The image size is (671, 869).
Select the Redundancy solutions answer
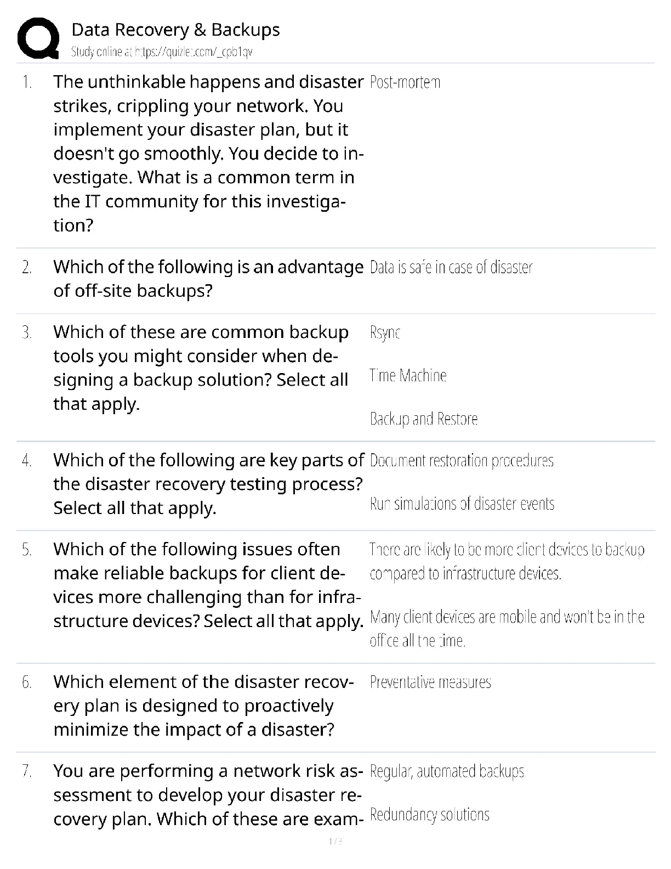point(429,815)
